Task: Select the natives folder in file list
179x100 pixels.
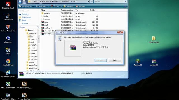Action: 45,13
